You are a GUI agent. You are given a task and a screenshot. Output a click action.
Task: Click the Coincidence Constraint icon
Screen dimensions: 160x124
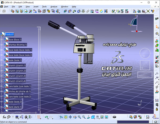[x=65, y=11]
